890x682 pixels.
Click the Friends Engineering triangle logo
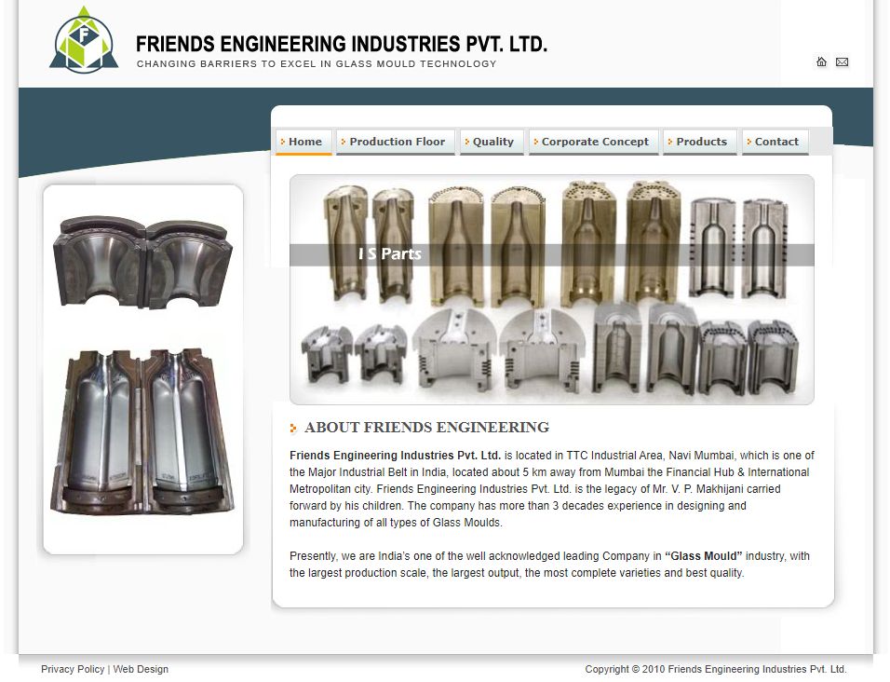[84, 40]
